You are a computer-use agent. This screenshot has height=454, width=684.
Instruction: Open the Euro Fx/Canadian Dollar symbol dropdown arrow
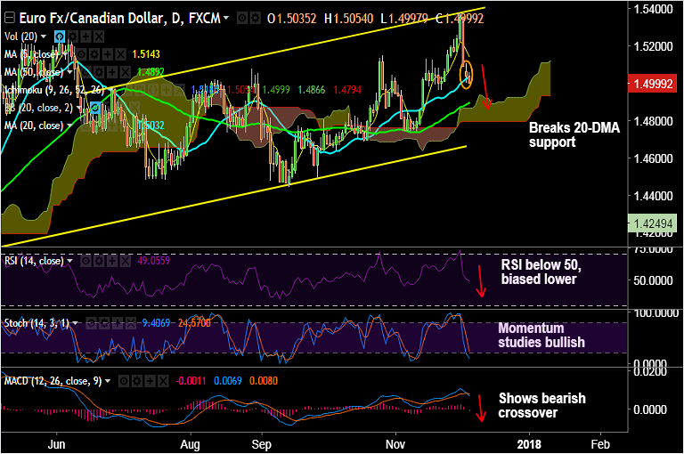pyautogui.click(x=225, y=19)
